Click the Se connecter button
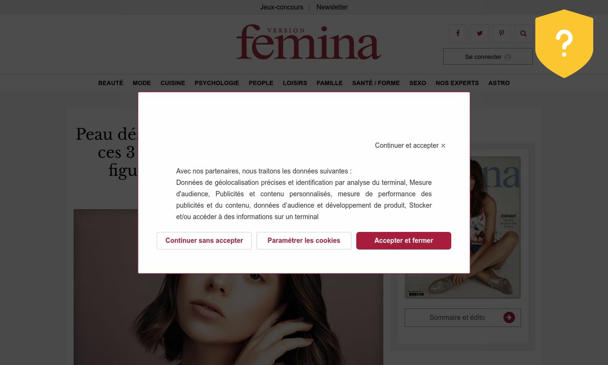 (x=488, y=57)
